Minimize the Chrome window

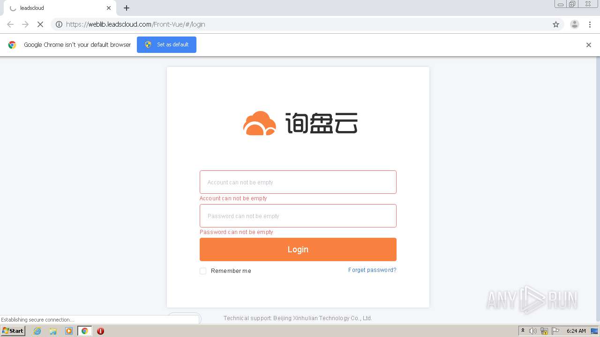[x=561, y=4]
